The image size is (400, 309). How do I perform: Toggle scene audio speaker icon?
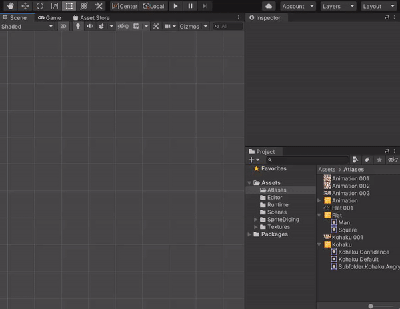pyautogui.click(x=89, y=27)
